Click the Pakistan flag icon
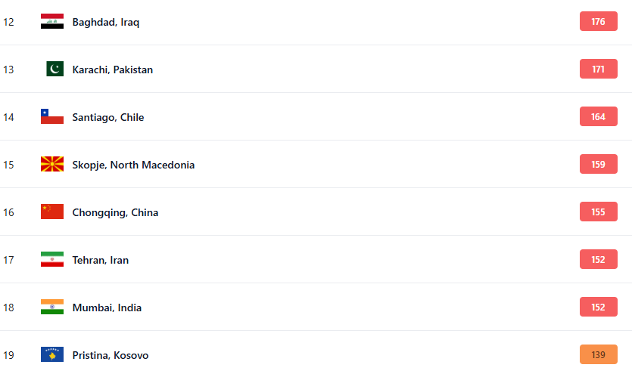Screen dimensions: 632x377 (x=54, y=70)
